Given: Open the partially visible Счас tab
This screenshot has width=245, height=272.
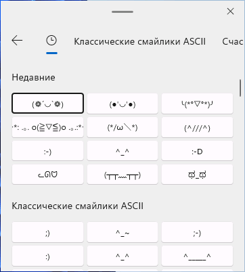Looking at the screenshot, I should 232,41.
